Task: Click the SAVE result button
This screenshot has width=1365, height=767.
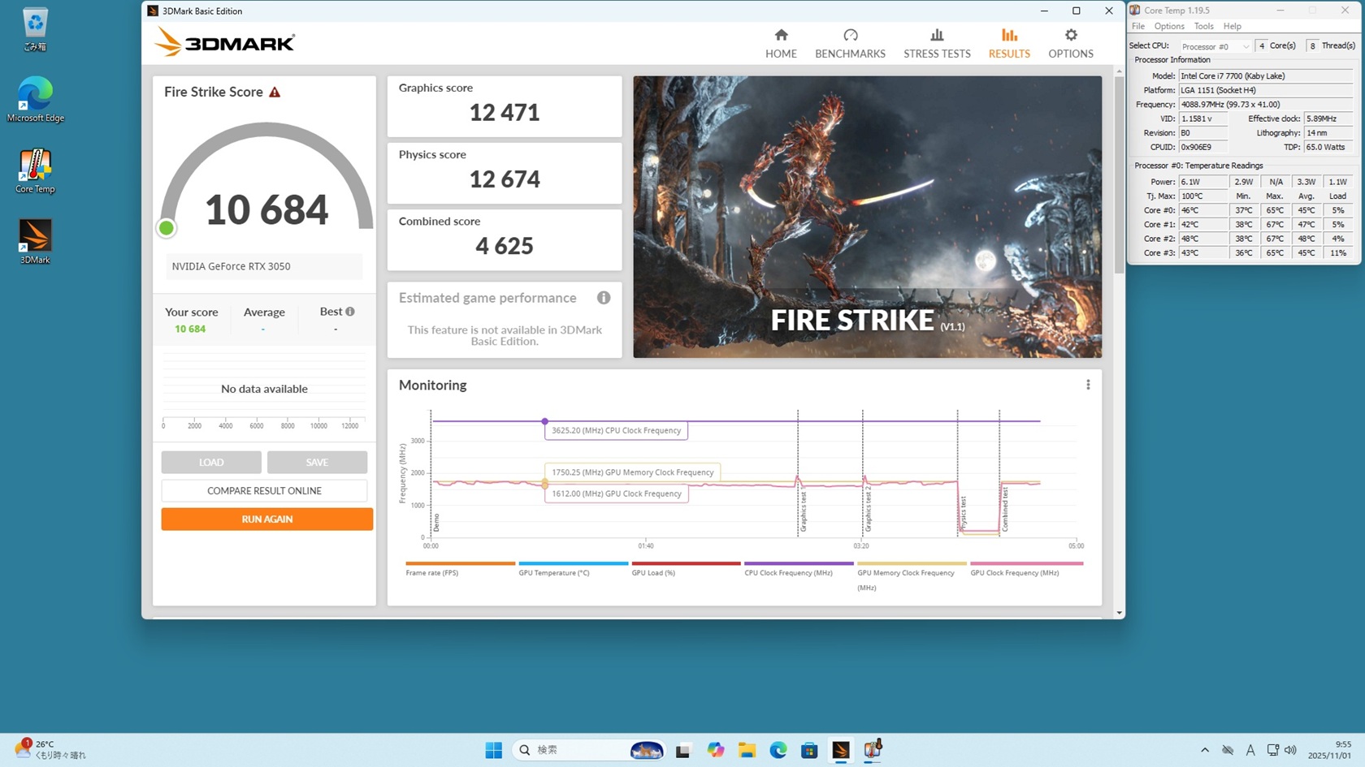Action: click(317, 463)
